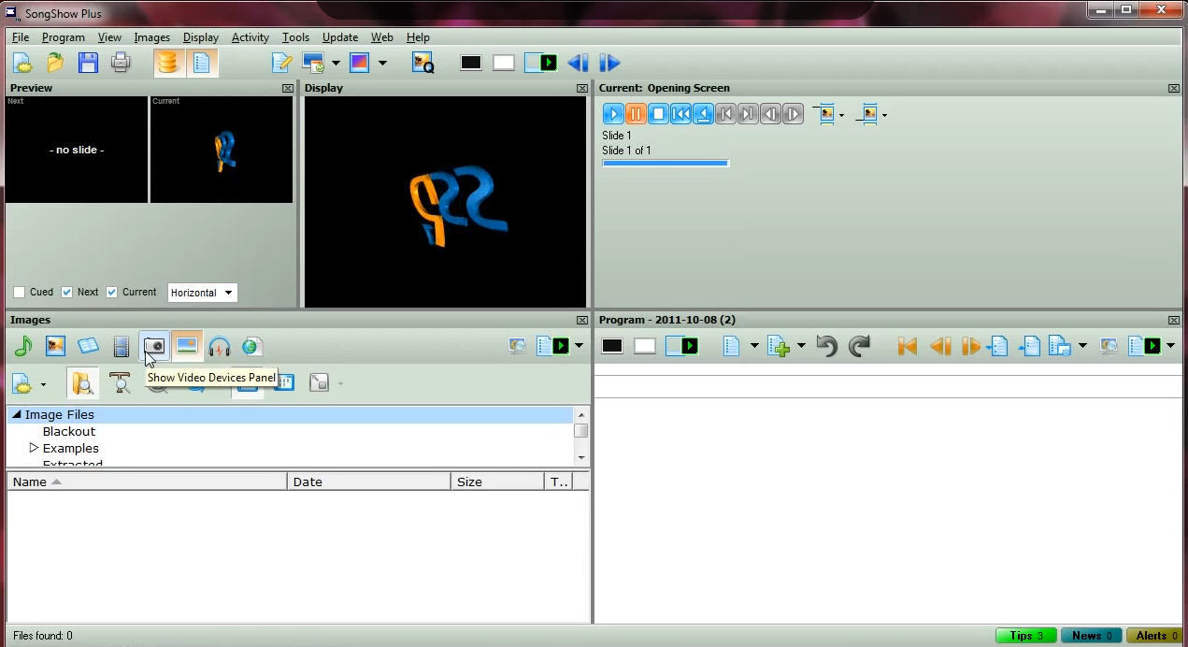Click the text search binoculars icon

[120, 383]
